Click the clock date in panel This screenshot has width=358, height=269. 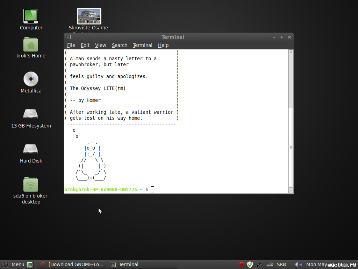click(331, 265)
